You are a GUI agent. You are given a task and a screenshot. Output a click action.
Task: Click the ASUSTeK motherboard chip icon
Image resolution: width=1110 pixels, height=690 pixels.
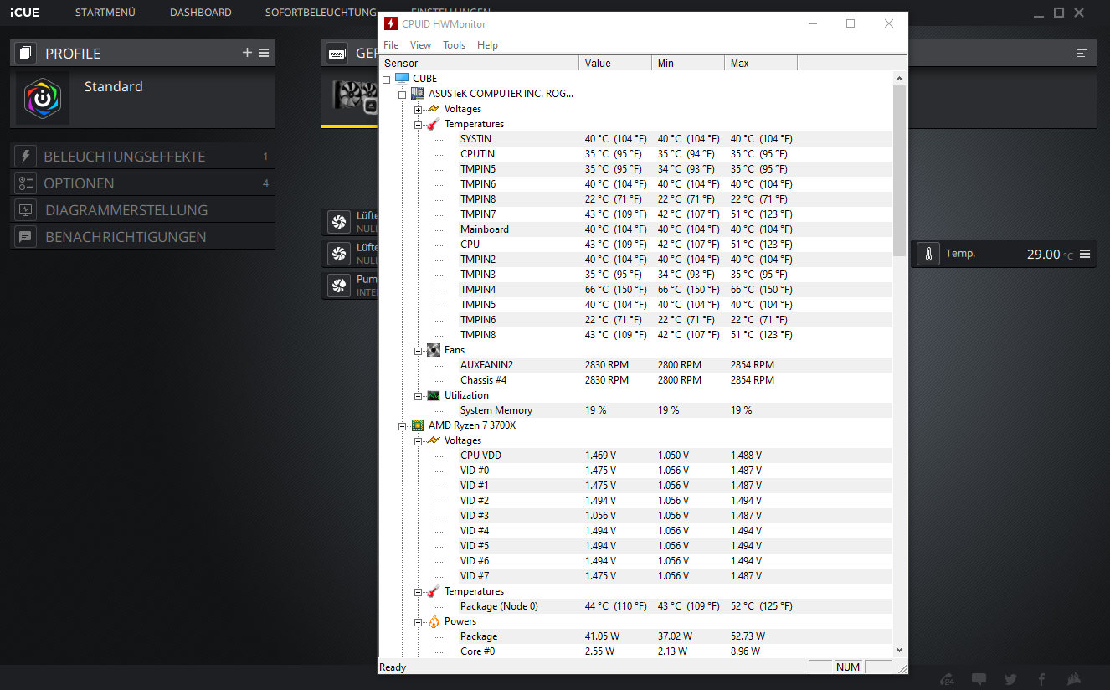point(417,93)
